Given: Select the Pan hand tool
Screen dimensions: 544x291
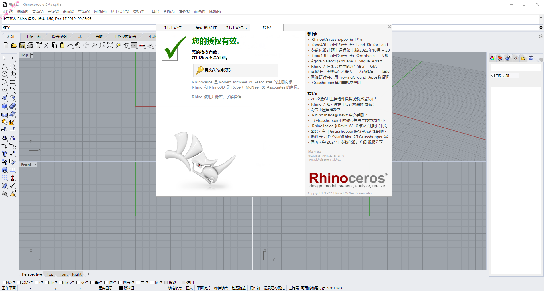Looking at the screenshot, I should click(78, 45).
